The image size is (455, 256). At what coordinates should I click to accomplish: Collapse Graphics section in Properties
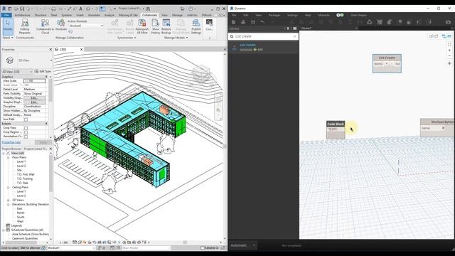point(46,77)
